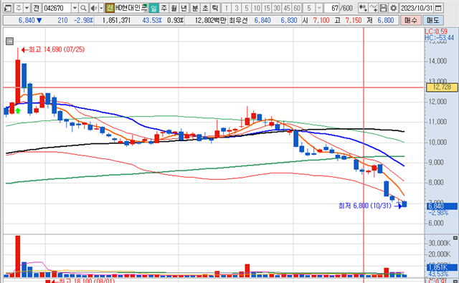
Task: Click the 14,000 price axis label
Action: tap(437, 61)
